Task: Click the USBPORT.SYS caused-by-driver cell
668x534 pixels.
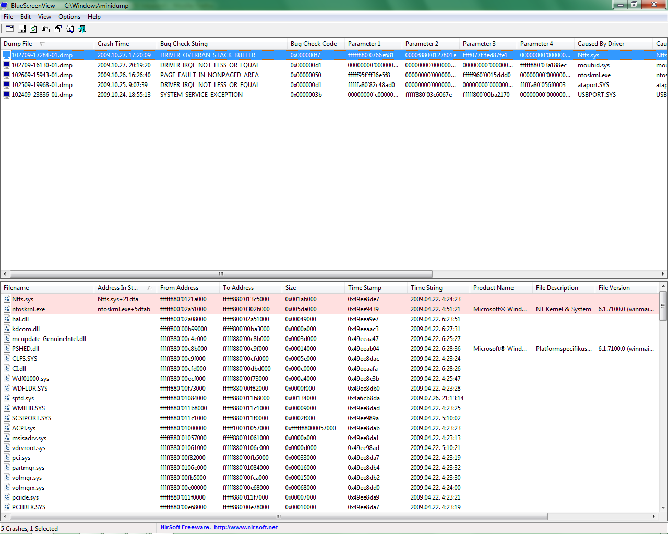Action: (597, 95)
